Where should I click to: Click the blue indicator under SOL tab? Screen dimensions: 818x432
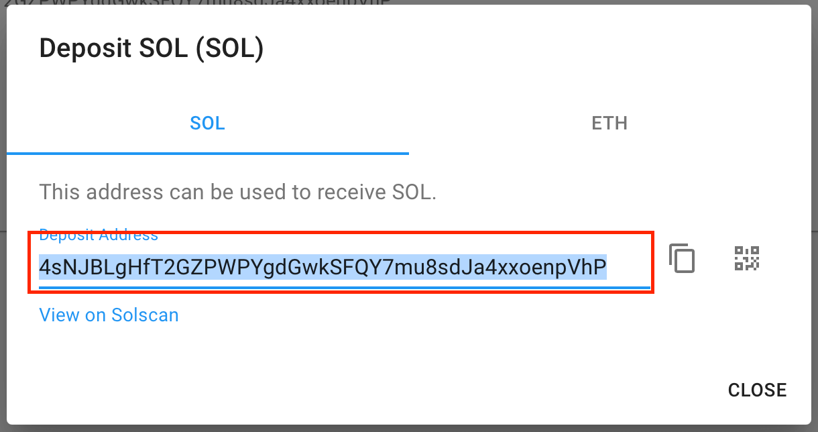208,153
